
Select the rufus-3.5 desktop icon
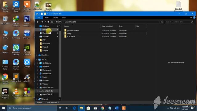pos(27,78)
